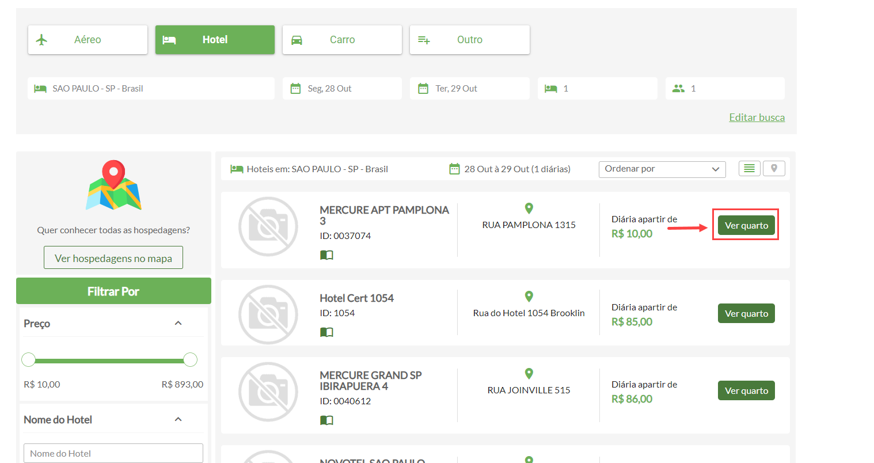Click the bed icon in destination field

point(40,89)
